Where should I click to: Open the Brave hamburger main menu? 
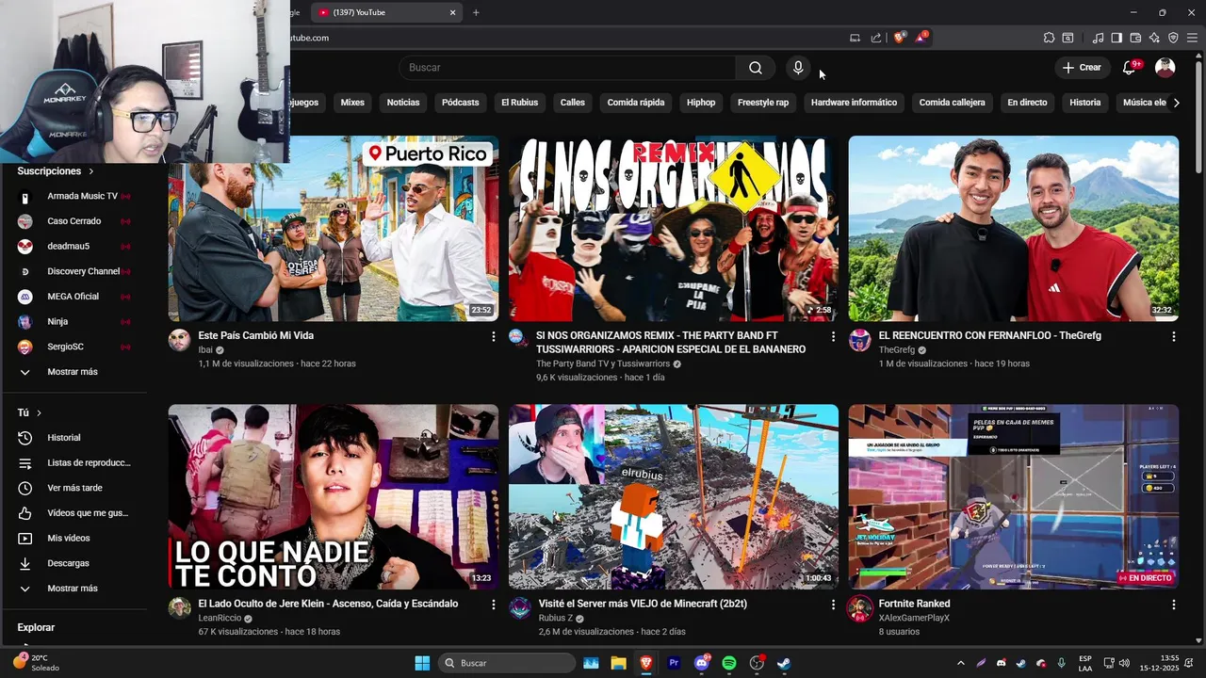[x=1192, y=38]
